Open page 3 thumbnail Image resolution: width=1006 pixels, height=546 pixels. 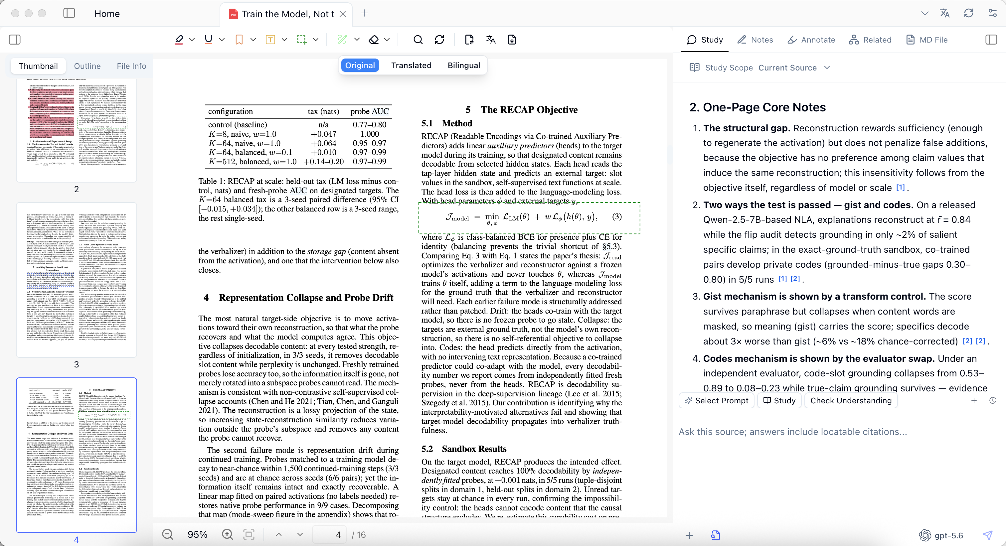77,279
